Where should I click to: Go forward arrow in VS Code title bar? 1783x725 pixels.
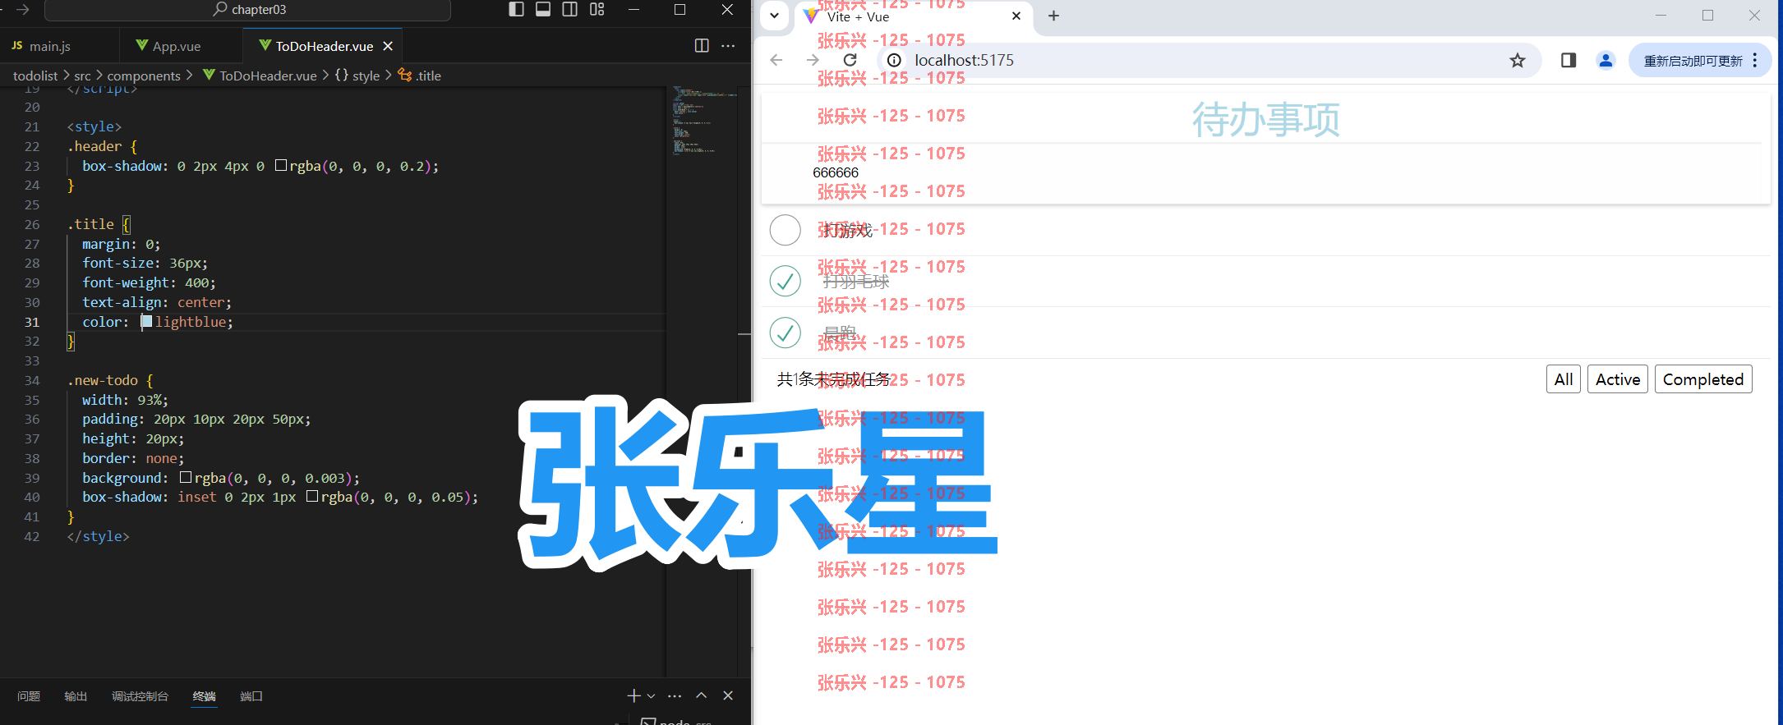point(23,9)
